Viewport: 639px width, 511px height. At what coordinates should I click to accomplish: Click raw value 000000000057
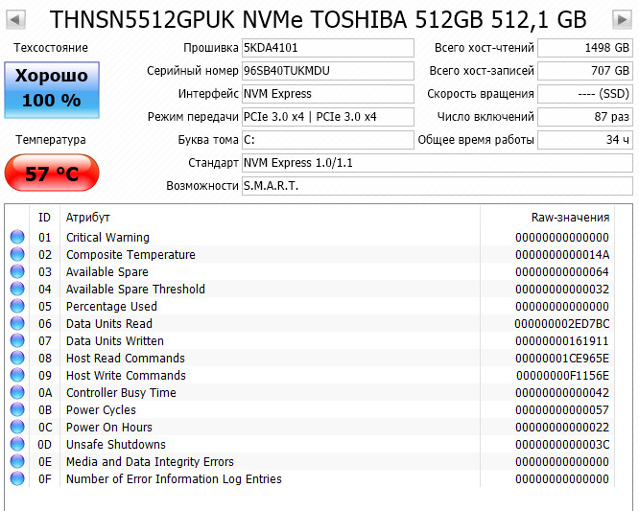(x=562, y=410)
